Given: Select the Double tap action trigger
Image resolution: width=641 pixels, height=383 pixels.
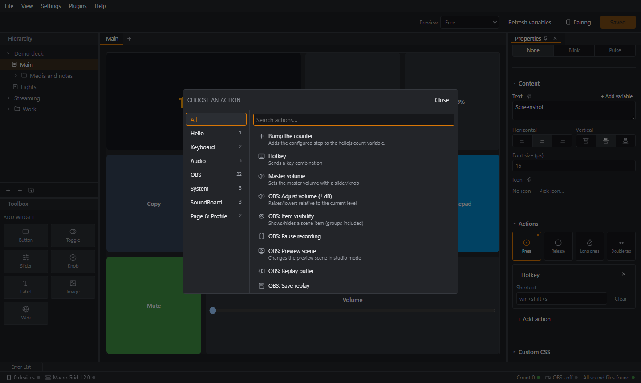Looking at the screenshot, I should (621, 246).
